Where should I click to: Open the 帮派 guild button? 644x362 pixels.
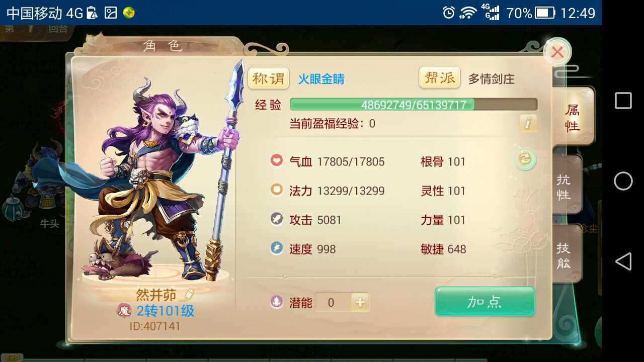(x=440, y=78)
